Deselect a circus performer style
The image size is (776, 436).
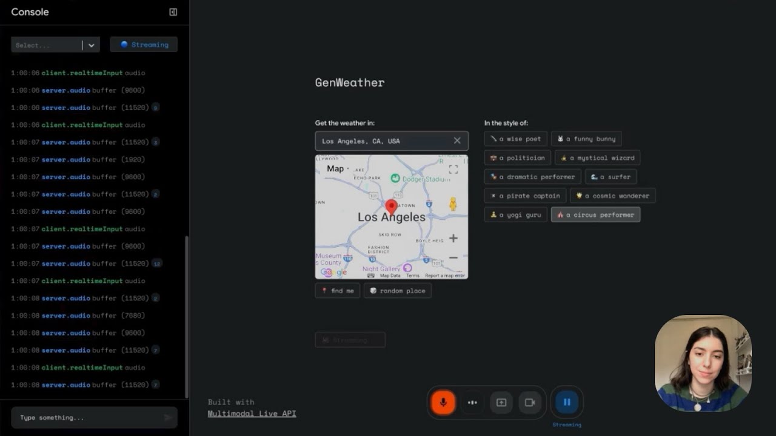(595, 214)
